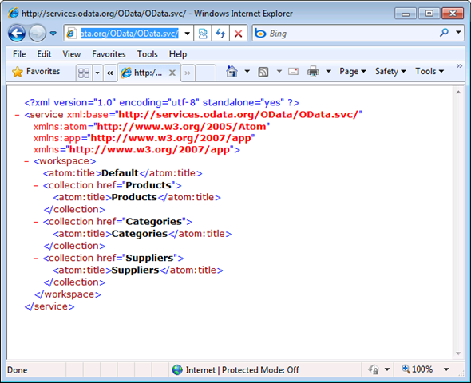Click the Favorites star button
Viewport: 471px width, 383px height.
(x=36, y=72)
